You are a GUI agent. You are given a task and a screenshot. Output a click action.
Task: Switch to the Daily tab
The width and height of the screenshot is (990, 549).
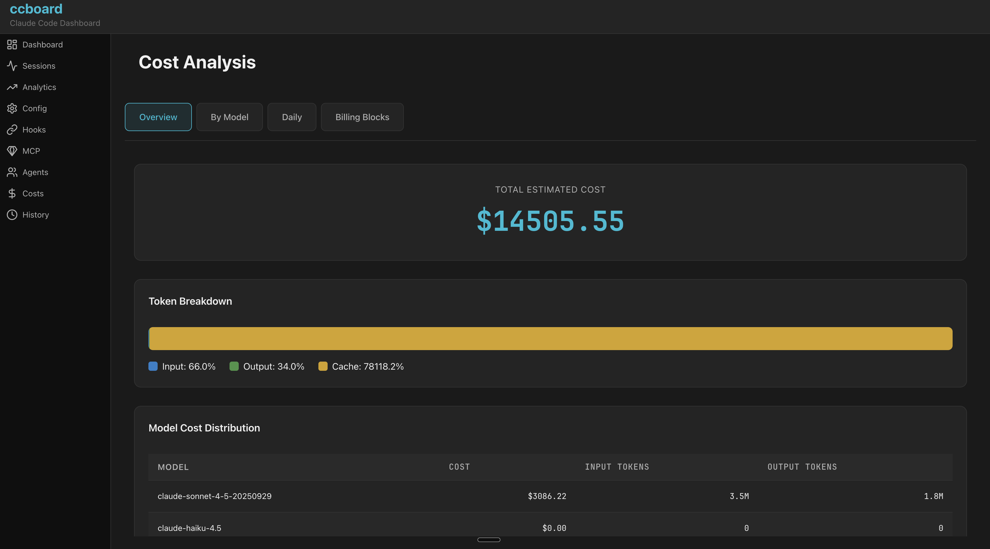point(291,117)
